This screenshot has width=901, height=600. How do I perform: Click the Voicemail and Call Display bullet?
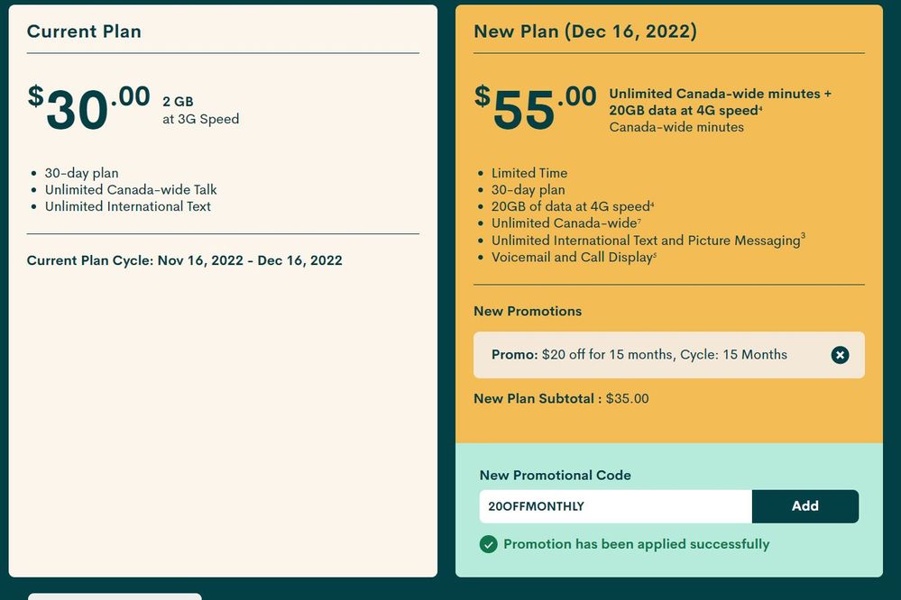572,257
